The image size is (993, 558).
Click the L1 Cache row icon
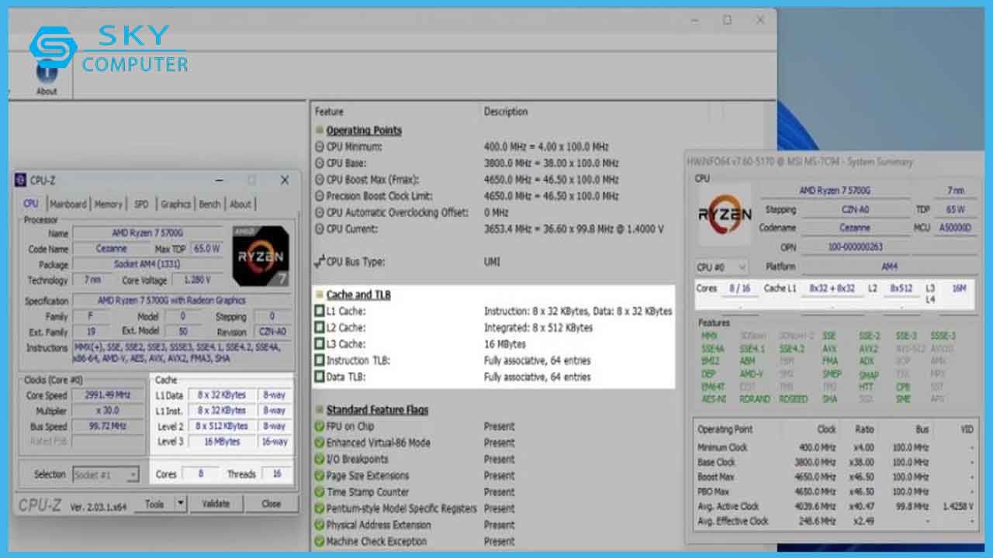click(320, 312)
